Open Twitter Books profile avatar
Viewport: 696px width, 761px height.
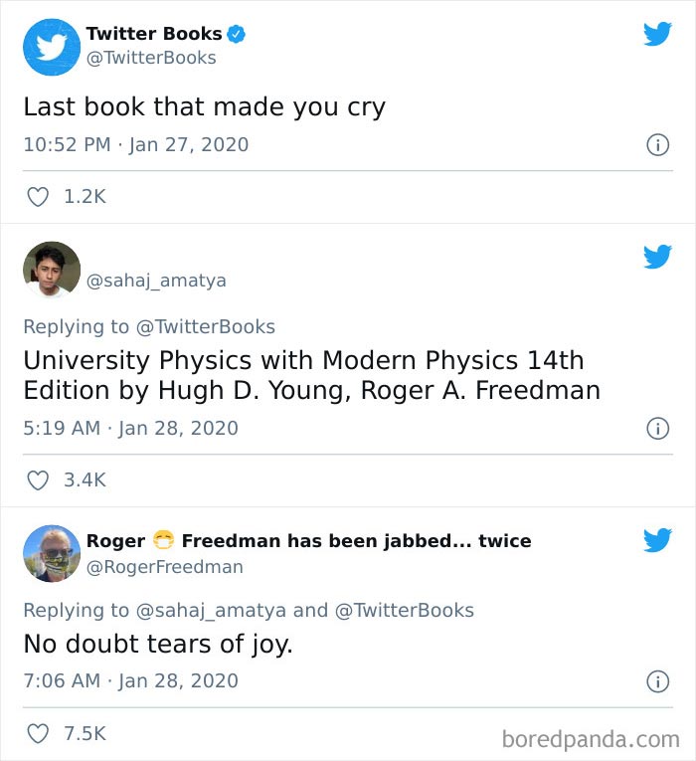pos(51,46)
